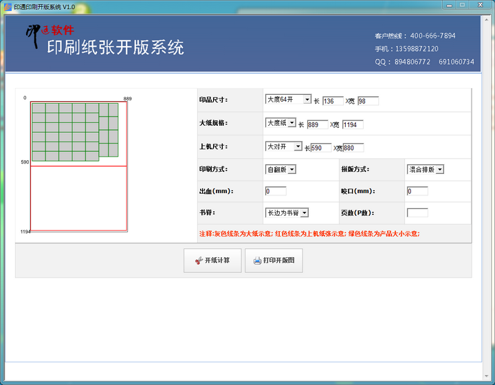Focus the 咬口(mm) gripper input field
Screen dimensions: 495x385
417,191
